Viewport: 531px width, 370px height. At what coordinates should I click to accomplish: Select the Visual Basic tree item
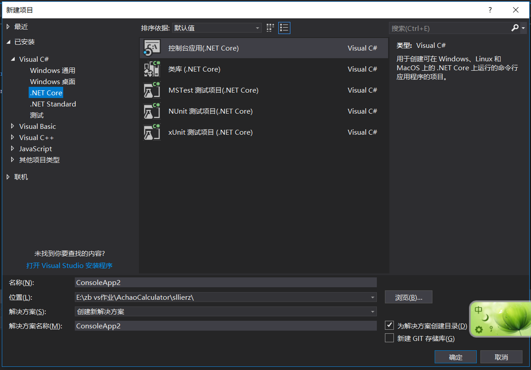coord(38,126)
